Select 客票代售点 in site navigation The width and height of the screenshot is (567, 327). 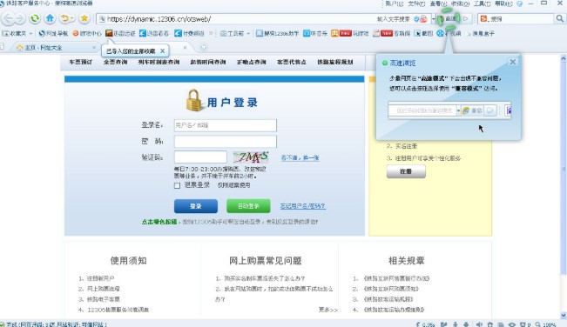point(292,62)
